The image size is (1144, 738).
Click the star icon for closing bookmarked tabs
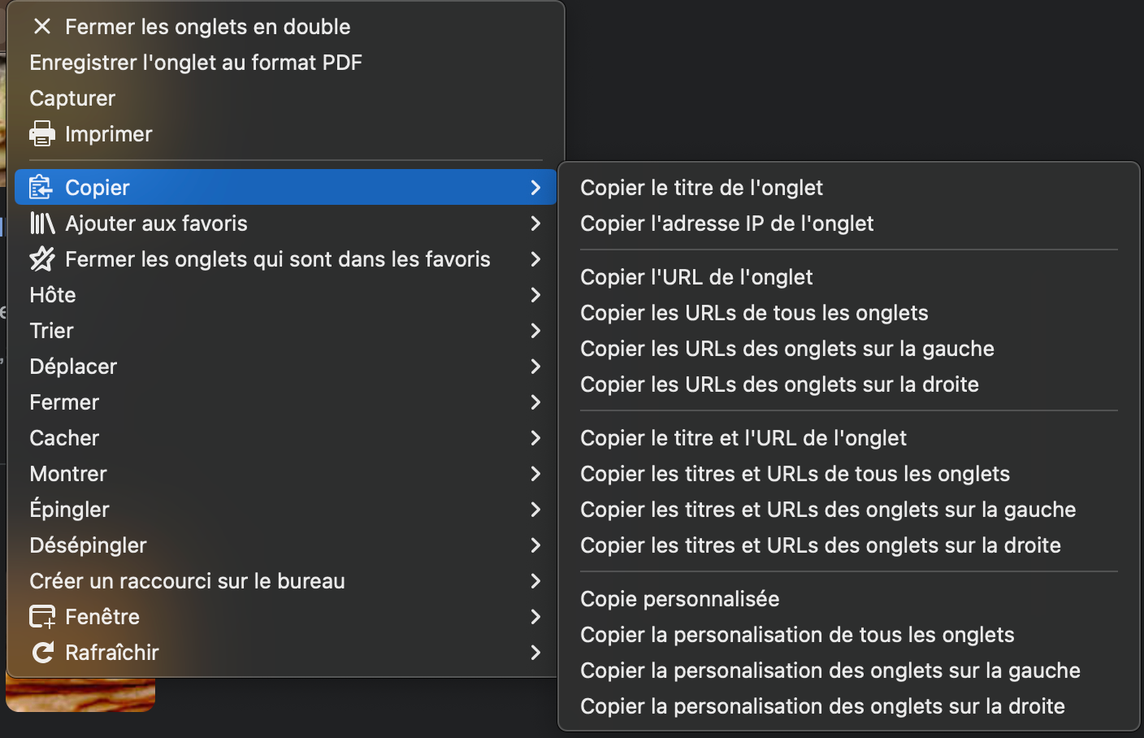42,259
